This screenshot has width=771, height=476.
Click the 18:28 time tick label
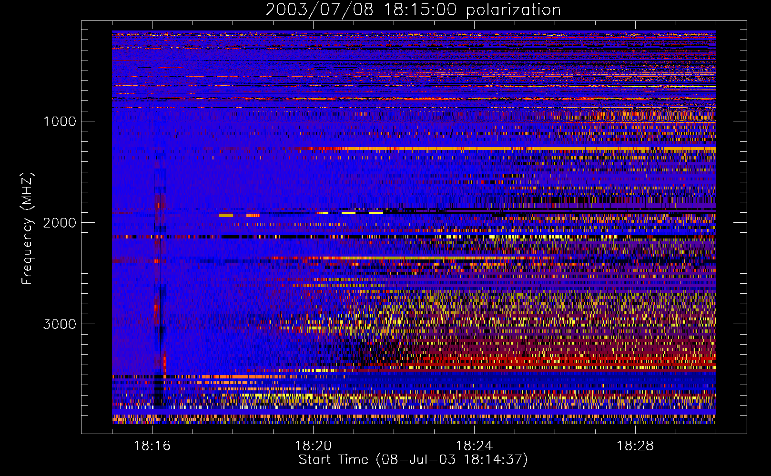(x=635, y=446)
